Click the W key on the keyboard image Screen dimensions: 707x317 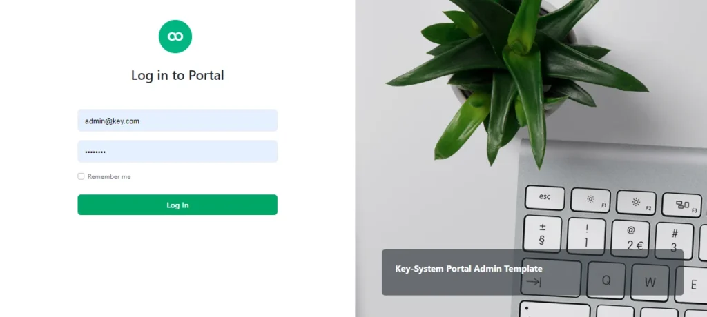[650, 283]
